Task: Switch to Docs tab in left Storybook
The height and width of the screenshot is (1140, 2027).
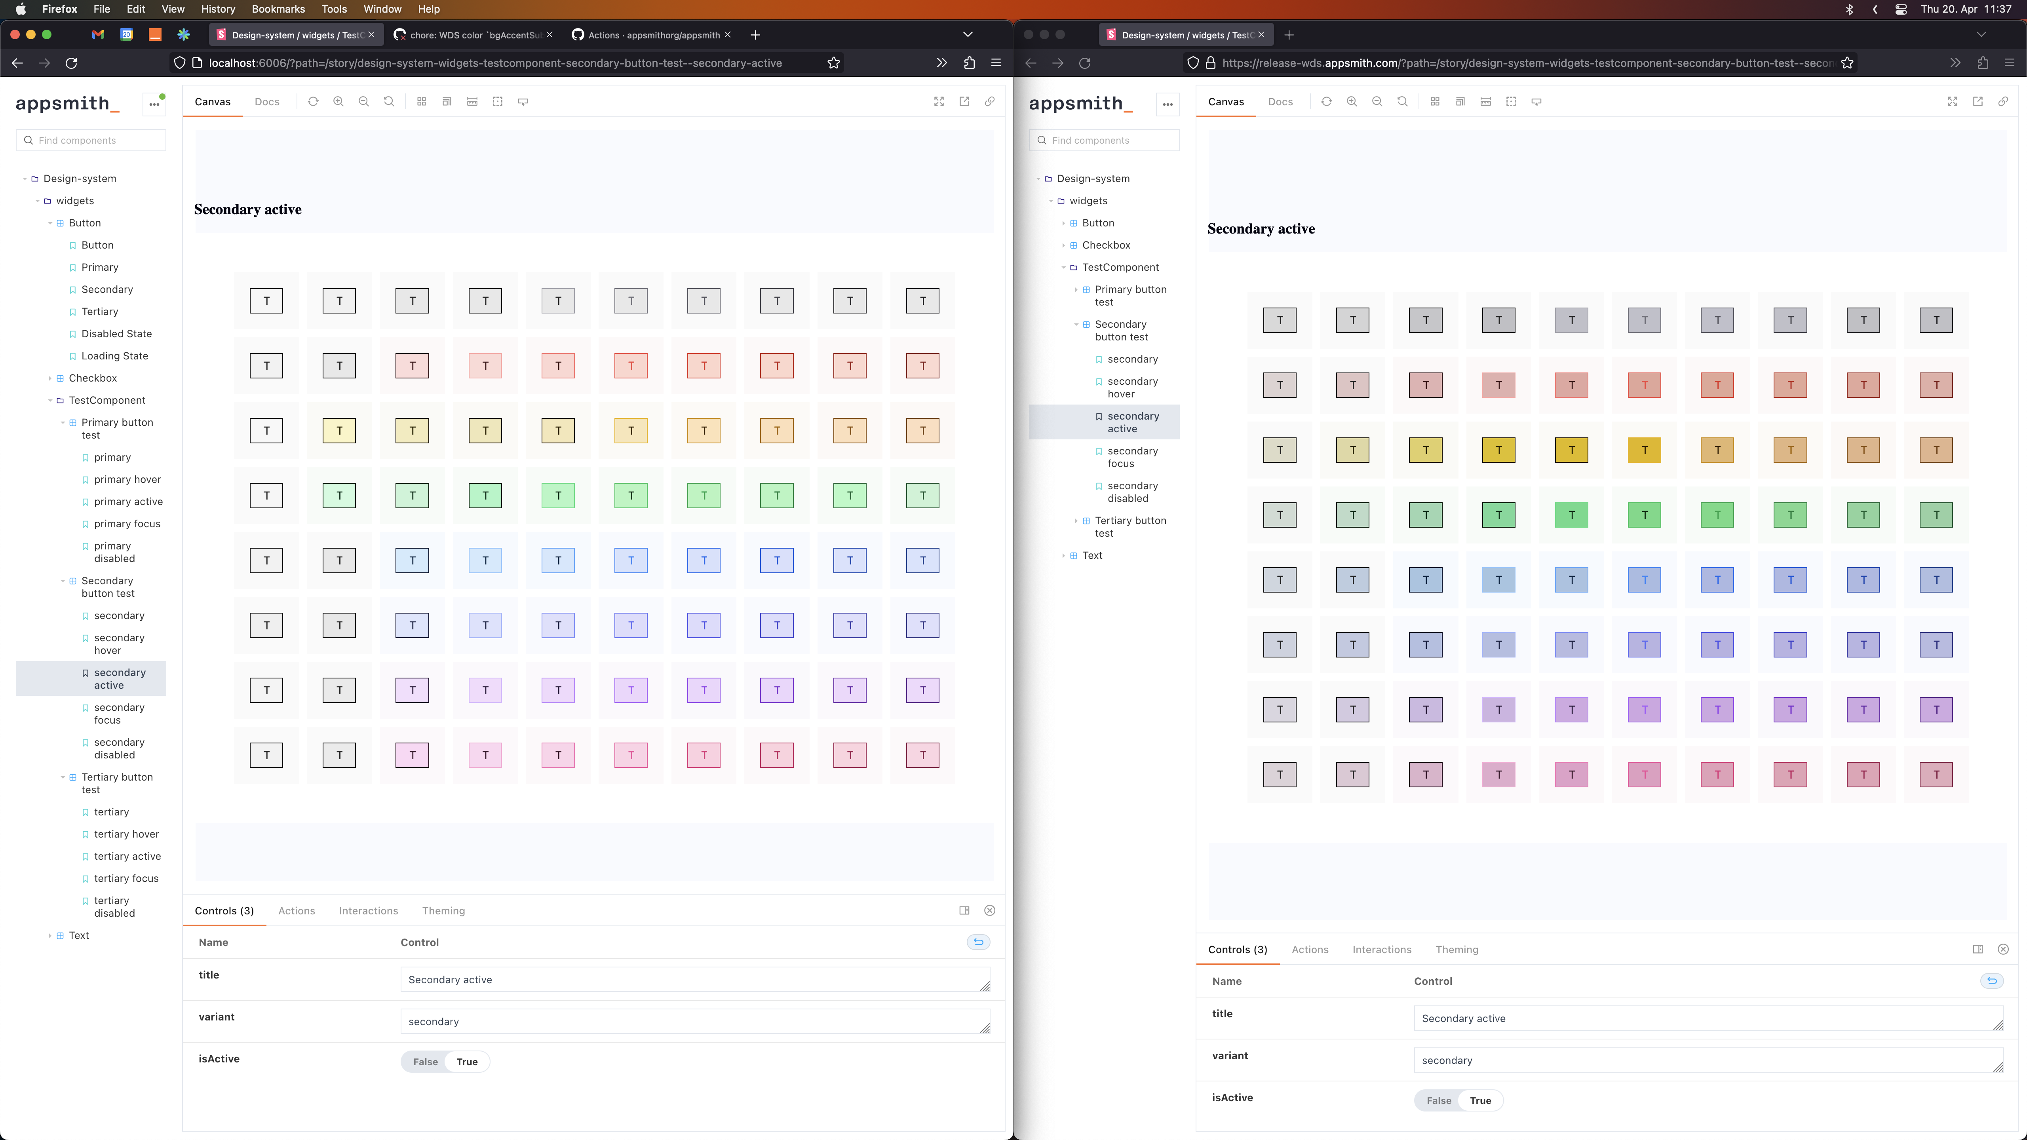Action: [x=267, y=101]
